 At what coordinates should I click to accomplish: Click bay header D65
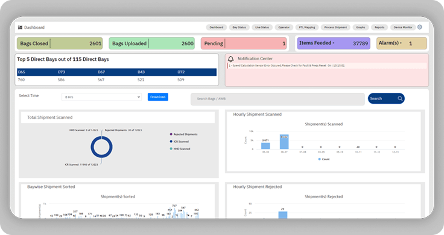point(22,72)
